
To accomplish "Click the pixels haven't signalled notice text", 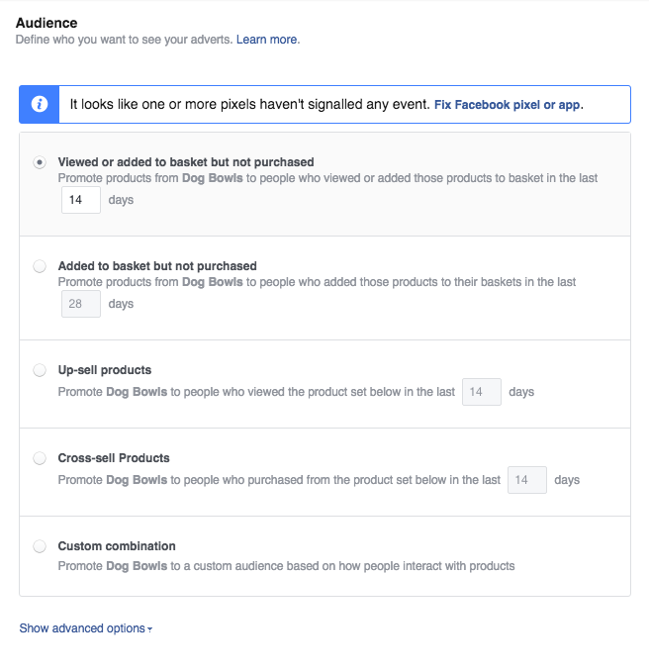I will tap(249, 104).
